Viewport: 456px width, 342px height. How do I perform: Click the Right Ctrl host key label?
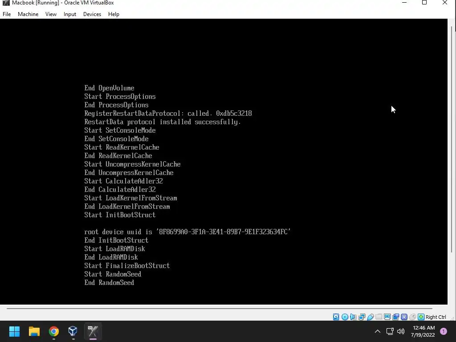[x=436, y=317]
